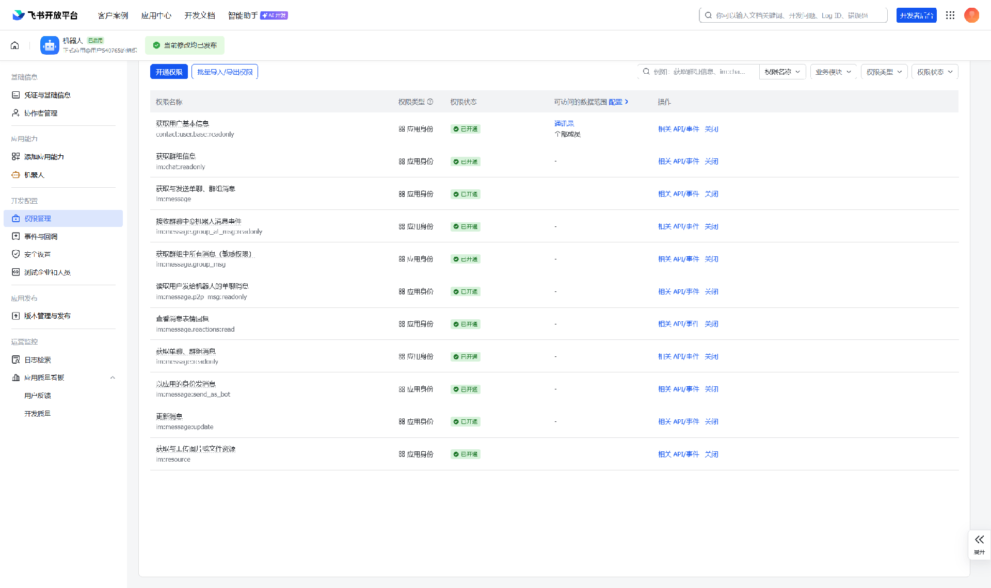Select 事件与回调 in sidebar
Screen dimensions: 991x588
[41, 236]
